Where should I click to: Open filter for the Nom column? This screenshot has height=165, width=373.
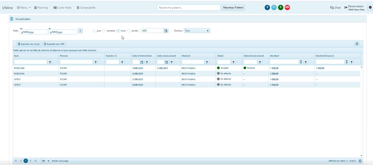pyautogui.click(x=50, y=62)
